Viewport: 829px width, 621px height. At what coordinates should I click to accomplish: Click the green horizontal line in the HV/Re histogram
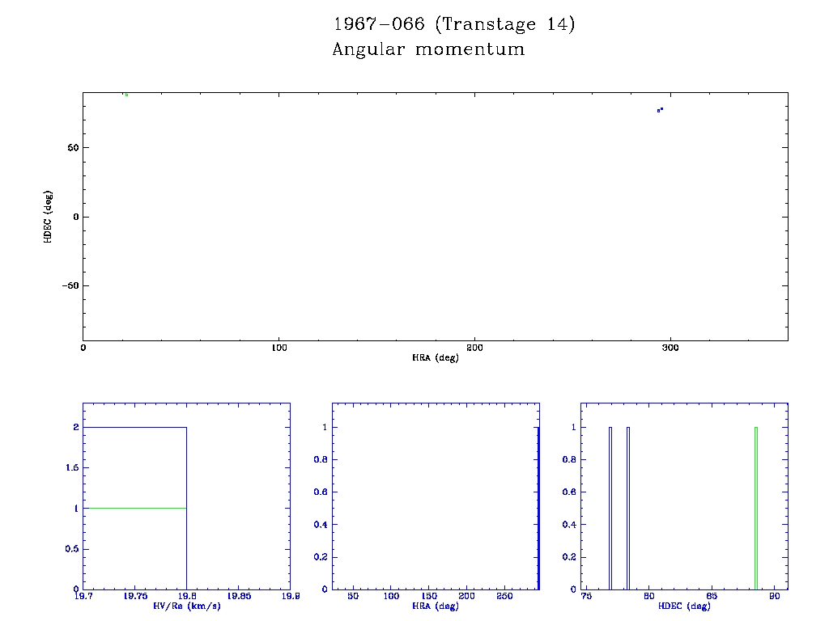pos(134,508)
